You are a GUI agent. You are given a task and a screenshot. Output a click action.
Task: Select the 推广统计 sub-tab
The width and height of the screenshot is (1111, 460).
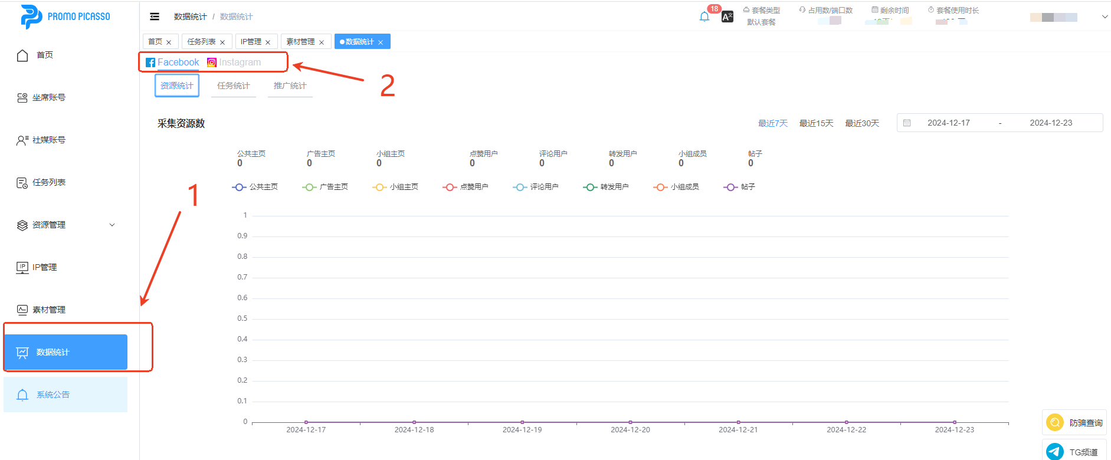(x=290, y=86)
